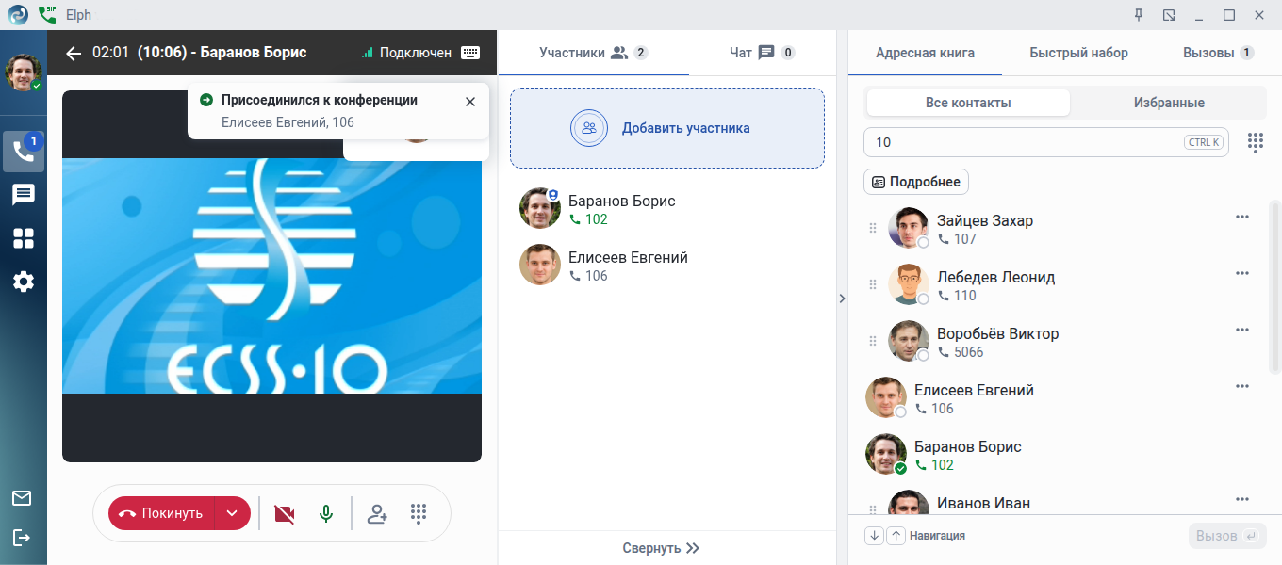Click the Вызов call button
This screenshot has width=1282, height=565.
1227,536
